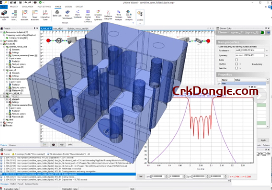Open the Taper assistant tool
272x190 pixels.
(35, 15)
